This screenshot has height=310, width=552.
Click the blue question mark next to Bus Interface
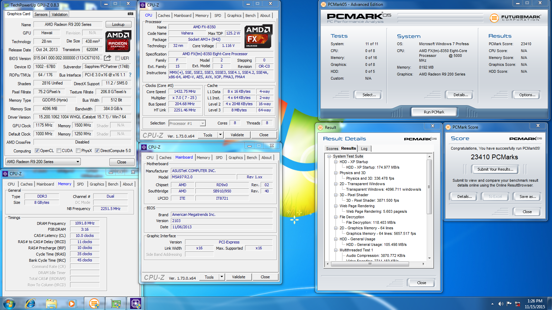130,74
